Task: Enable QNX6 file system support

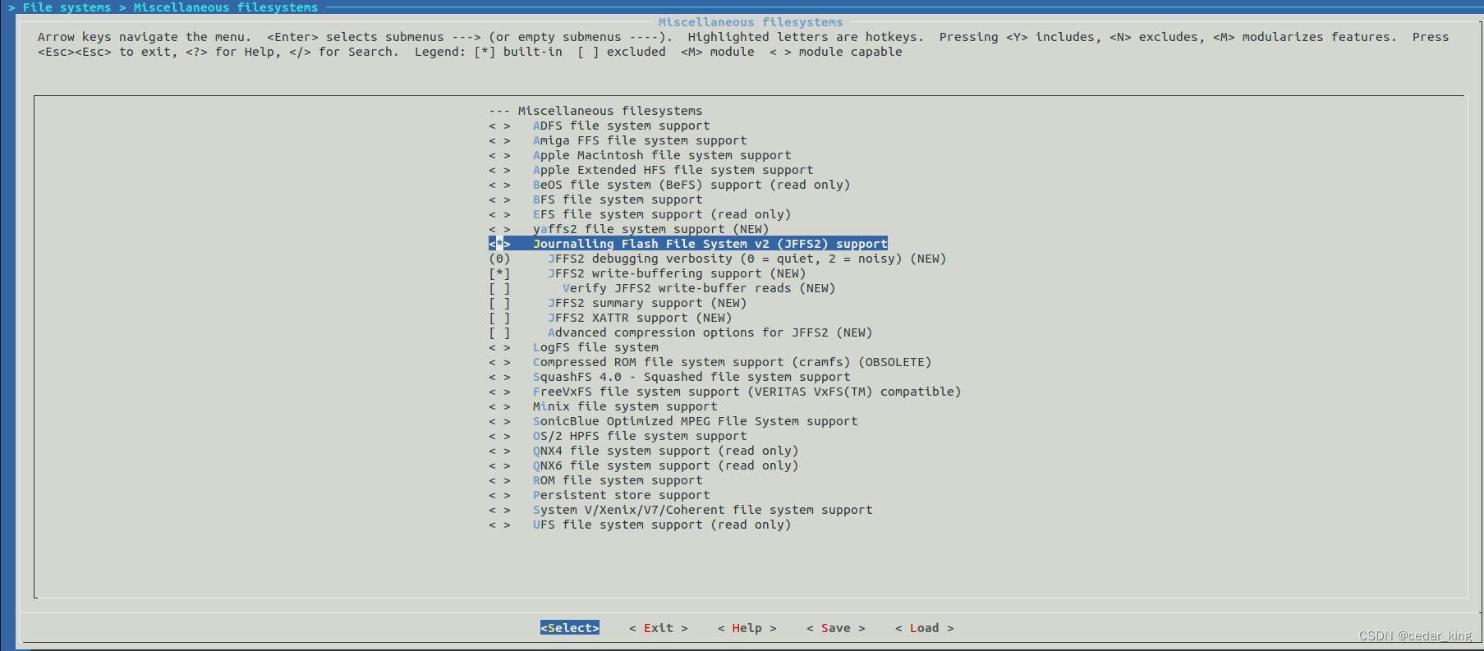Action: [x=644, y=465]
